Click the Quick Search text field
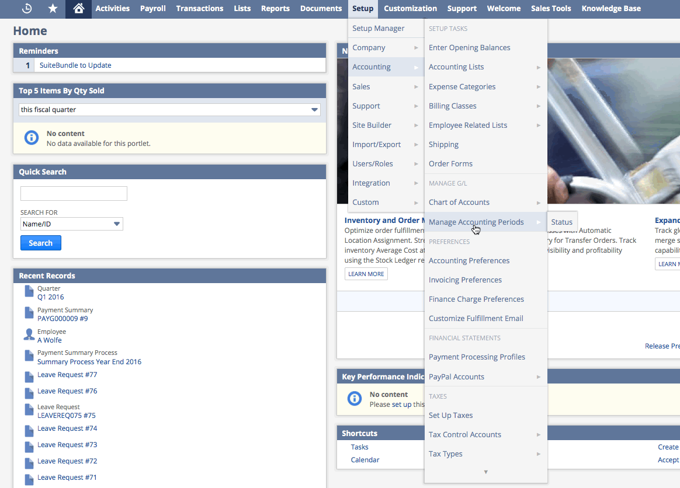The width and height of the screenshot is (680, 488). click(73, 193)
